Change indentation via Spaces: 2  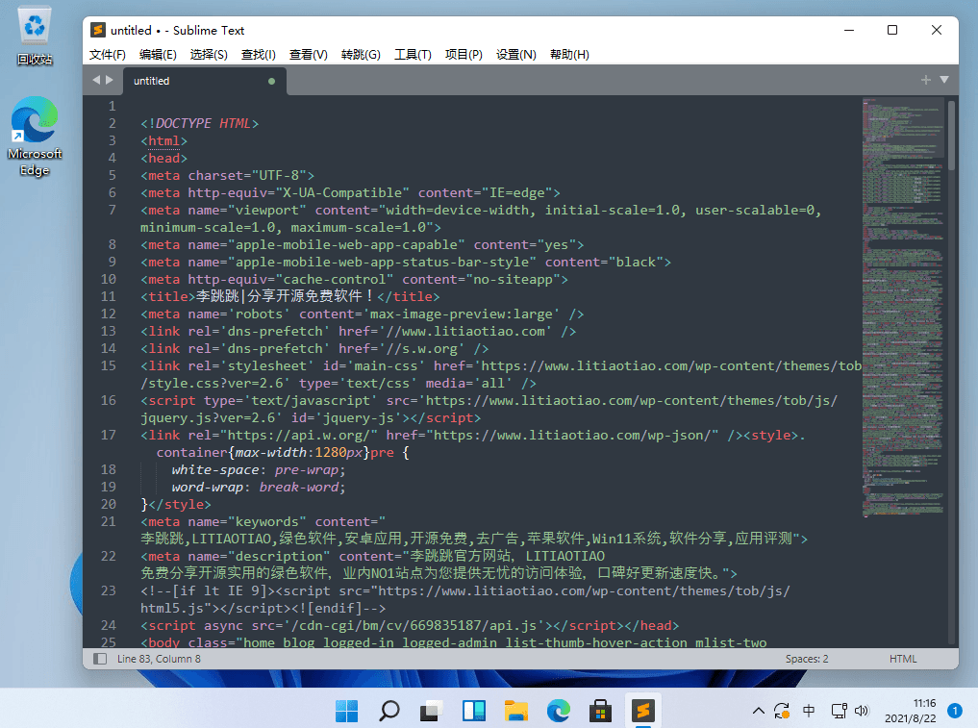[807, 659]
